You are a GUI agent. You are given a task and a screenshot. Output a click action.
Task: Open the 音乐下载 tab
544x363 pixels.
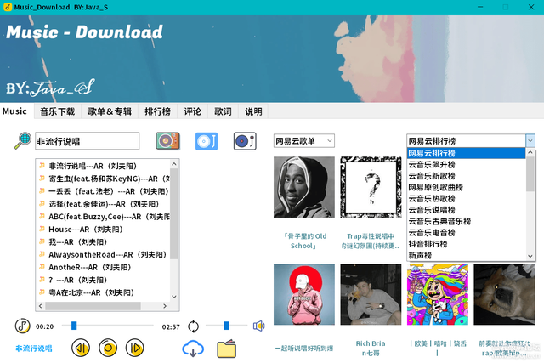pos(58,111)
